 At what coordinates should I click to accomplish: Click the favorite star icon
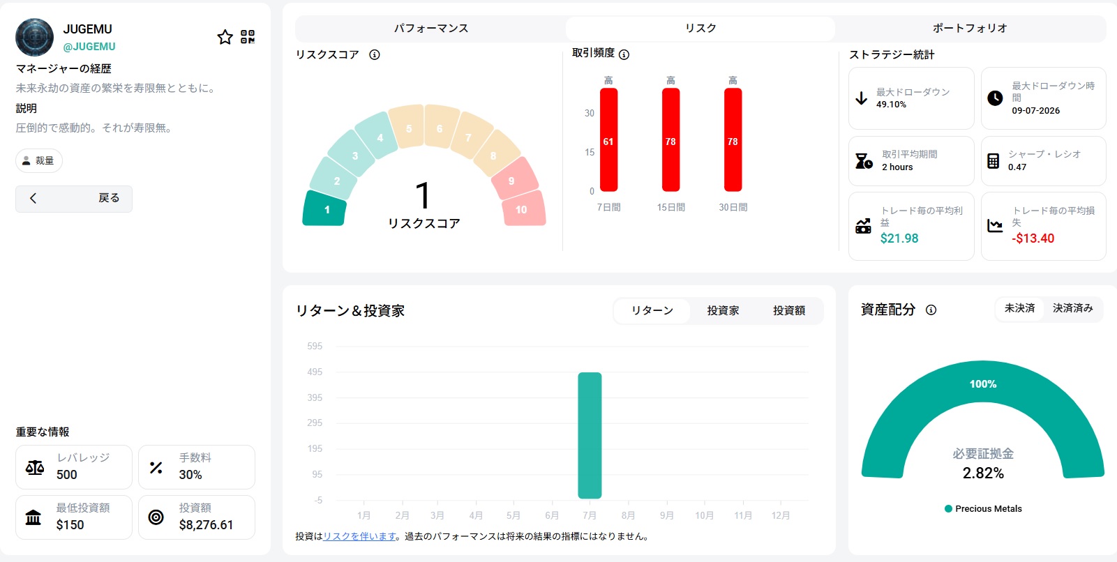(x=225, y=37)
